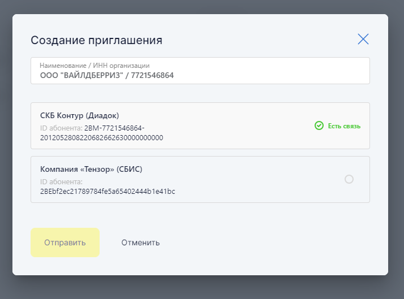Click the Отправить button
The image size is (404, 299).
click(65, 242)
